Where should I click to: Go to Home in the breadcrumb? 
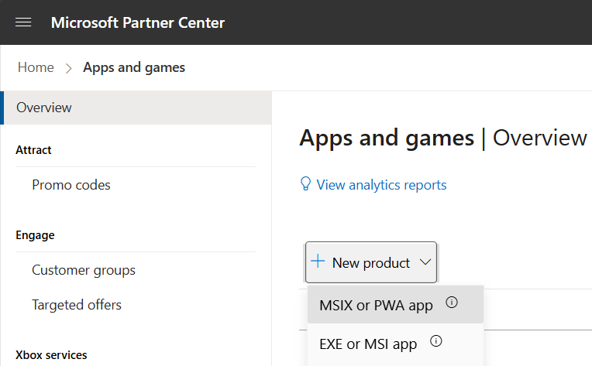(36, 67)
